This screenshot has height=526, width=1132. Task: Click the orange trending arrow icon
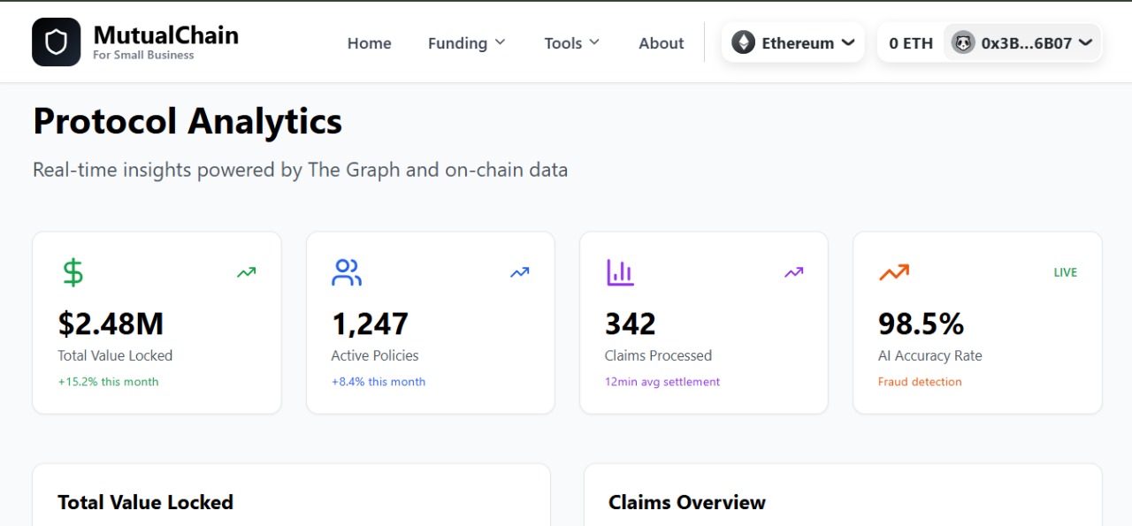(x=894, y=272)
